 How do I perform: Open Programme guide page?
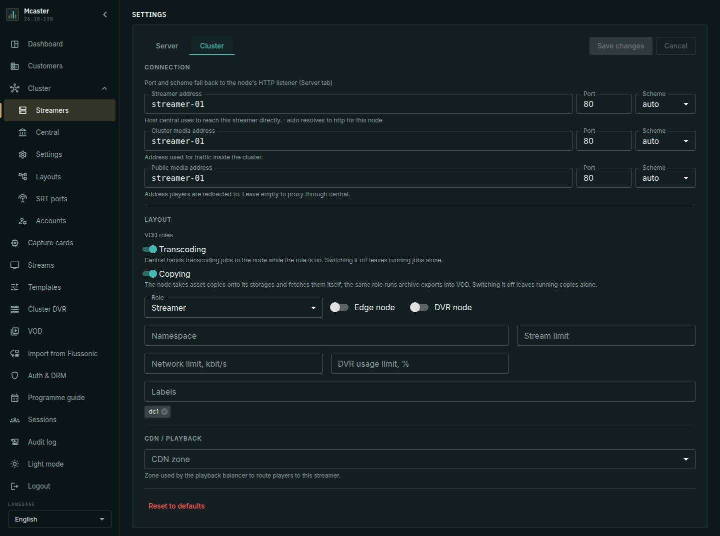click(x=59, y=398)
